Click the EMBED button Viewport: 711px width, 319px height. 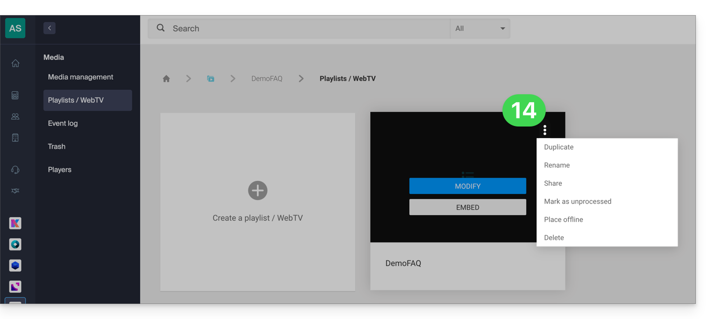467,207
